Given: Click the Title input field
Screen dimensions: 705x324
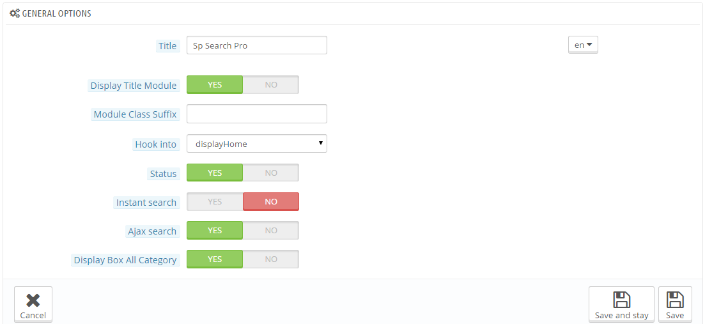Looking at the screenshot, I should tap(257, 45).
